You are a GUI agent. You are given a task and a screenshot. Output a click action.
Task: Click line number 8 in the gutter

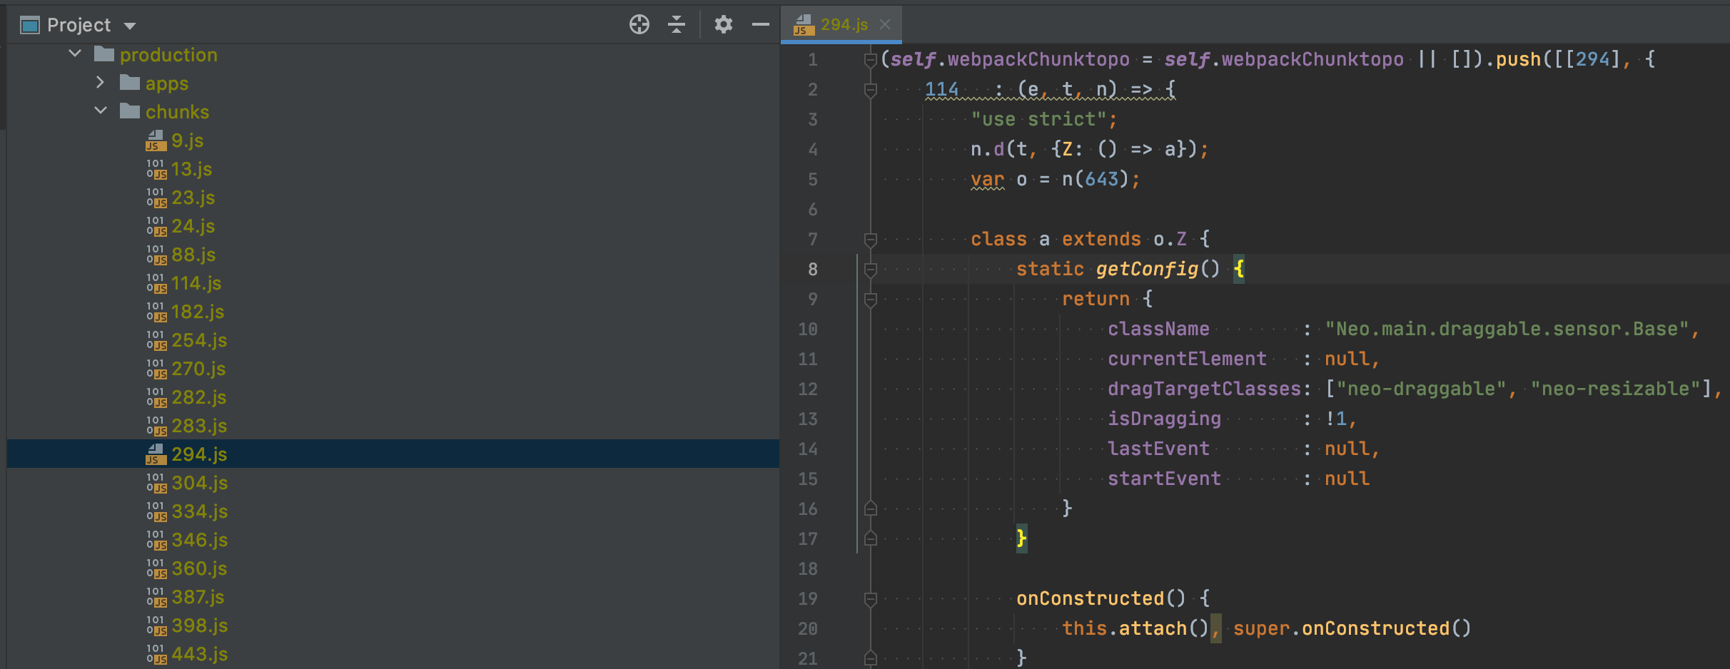813,270
